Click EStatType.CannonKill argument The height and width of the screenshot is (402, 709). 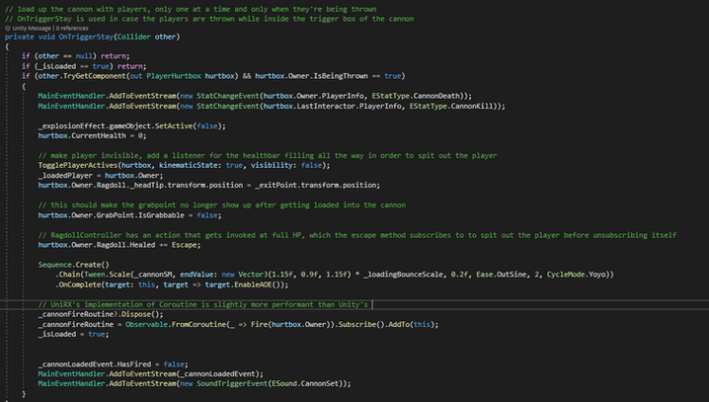451,106
